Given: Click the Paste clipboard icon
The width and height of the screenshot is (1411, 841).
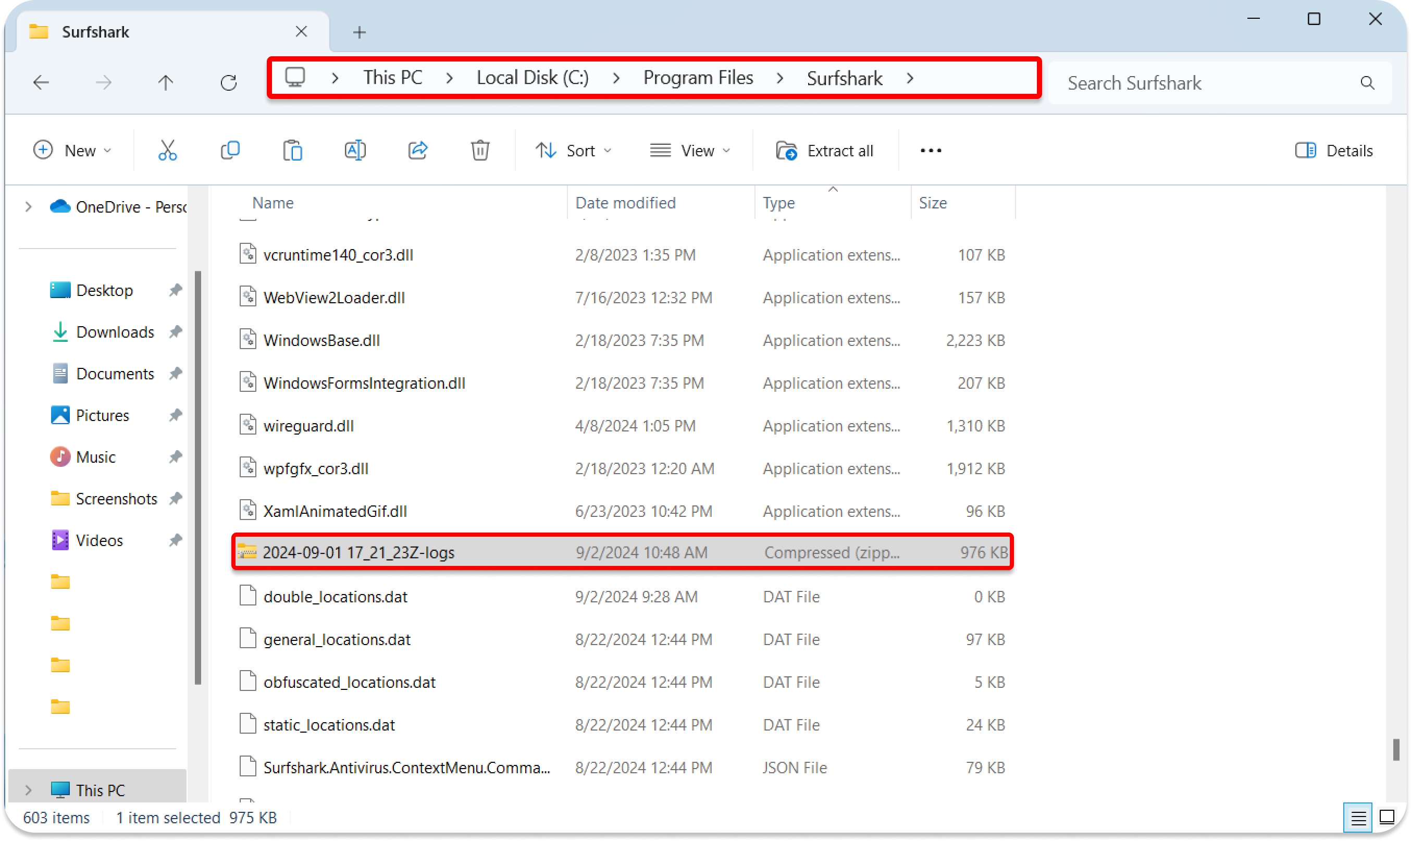Looking at the screenshot, I should coord(292,151).
